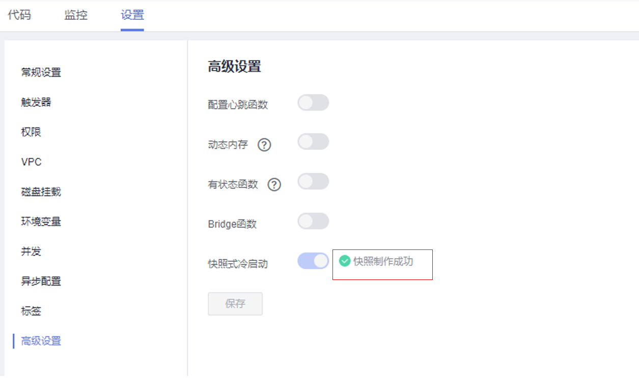Select 并发 in the left menu

pyautogui.click(x=31, y=251)
